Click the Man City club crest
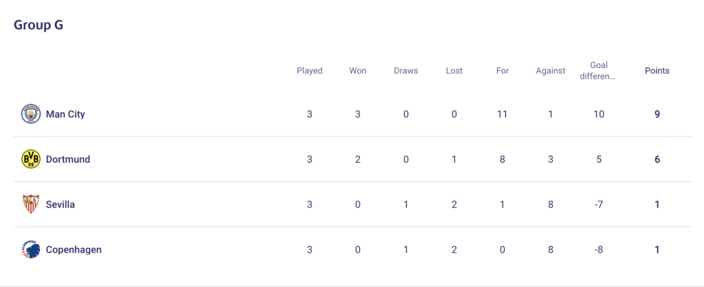The height and width of the screenshot is (287, 704). click(30, 114)
